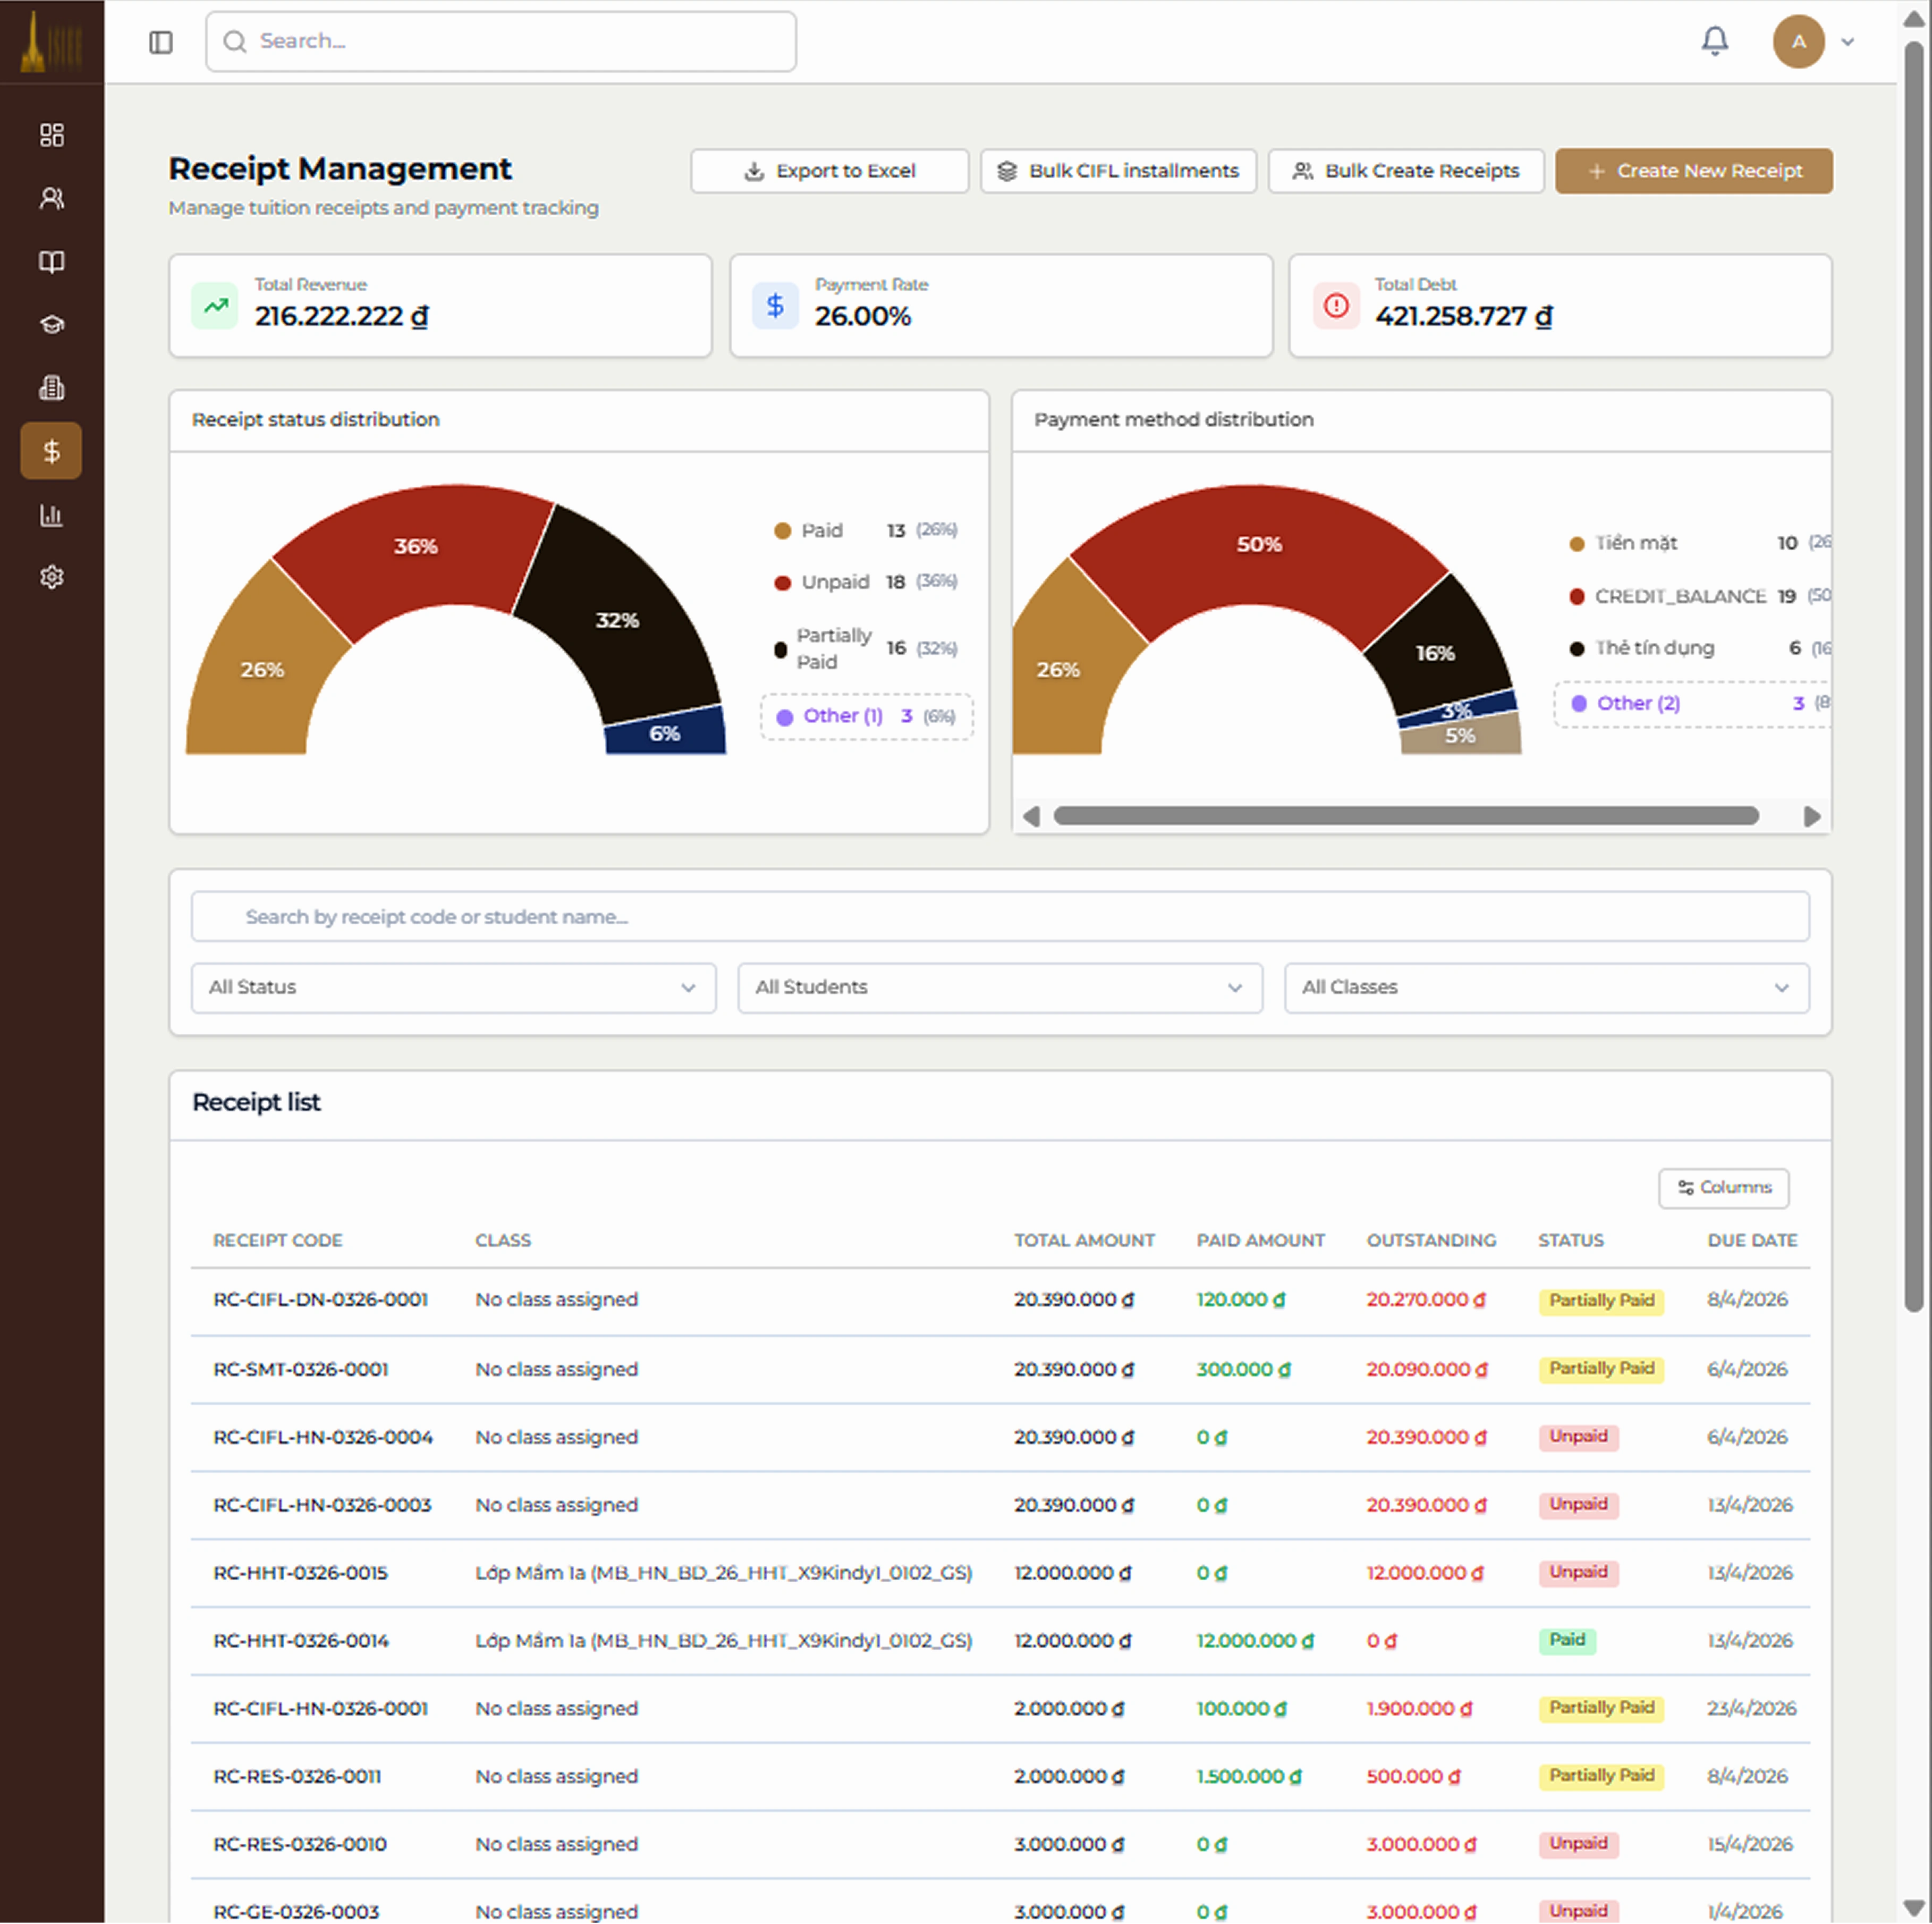Expand the All Students dropdown
The image size is (1932, 1924).
tap(999, 988)
